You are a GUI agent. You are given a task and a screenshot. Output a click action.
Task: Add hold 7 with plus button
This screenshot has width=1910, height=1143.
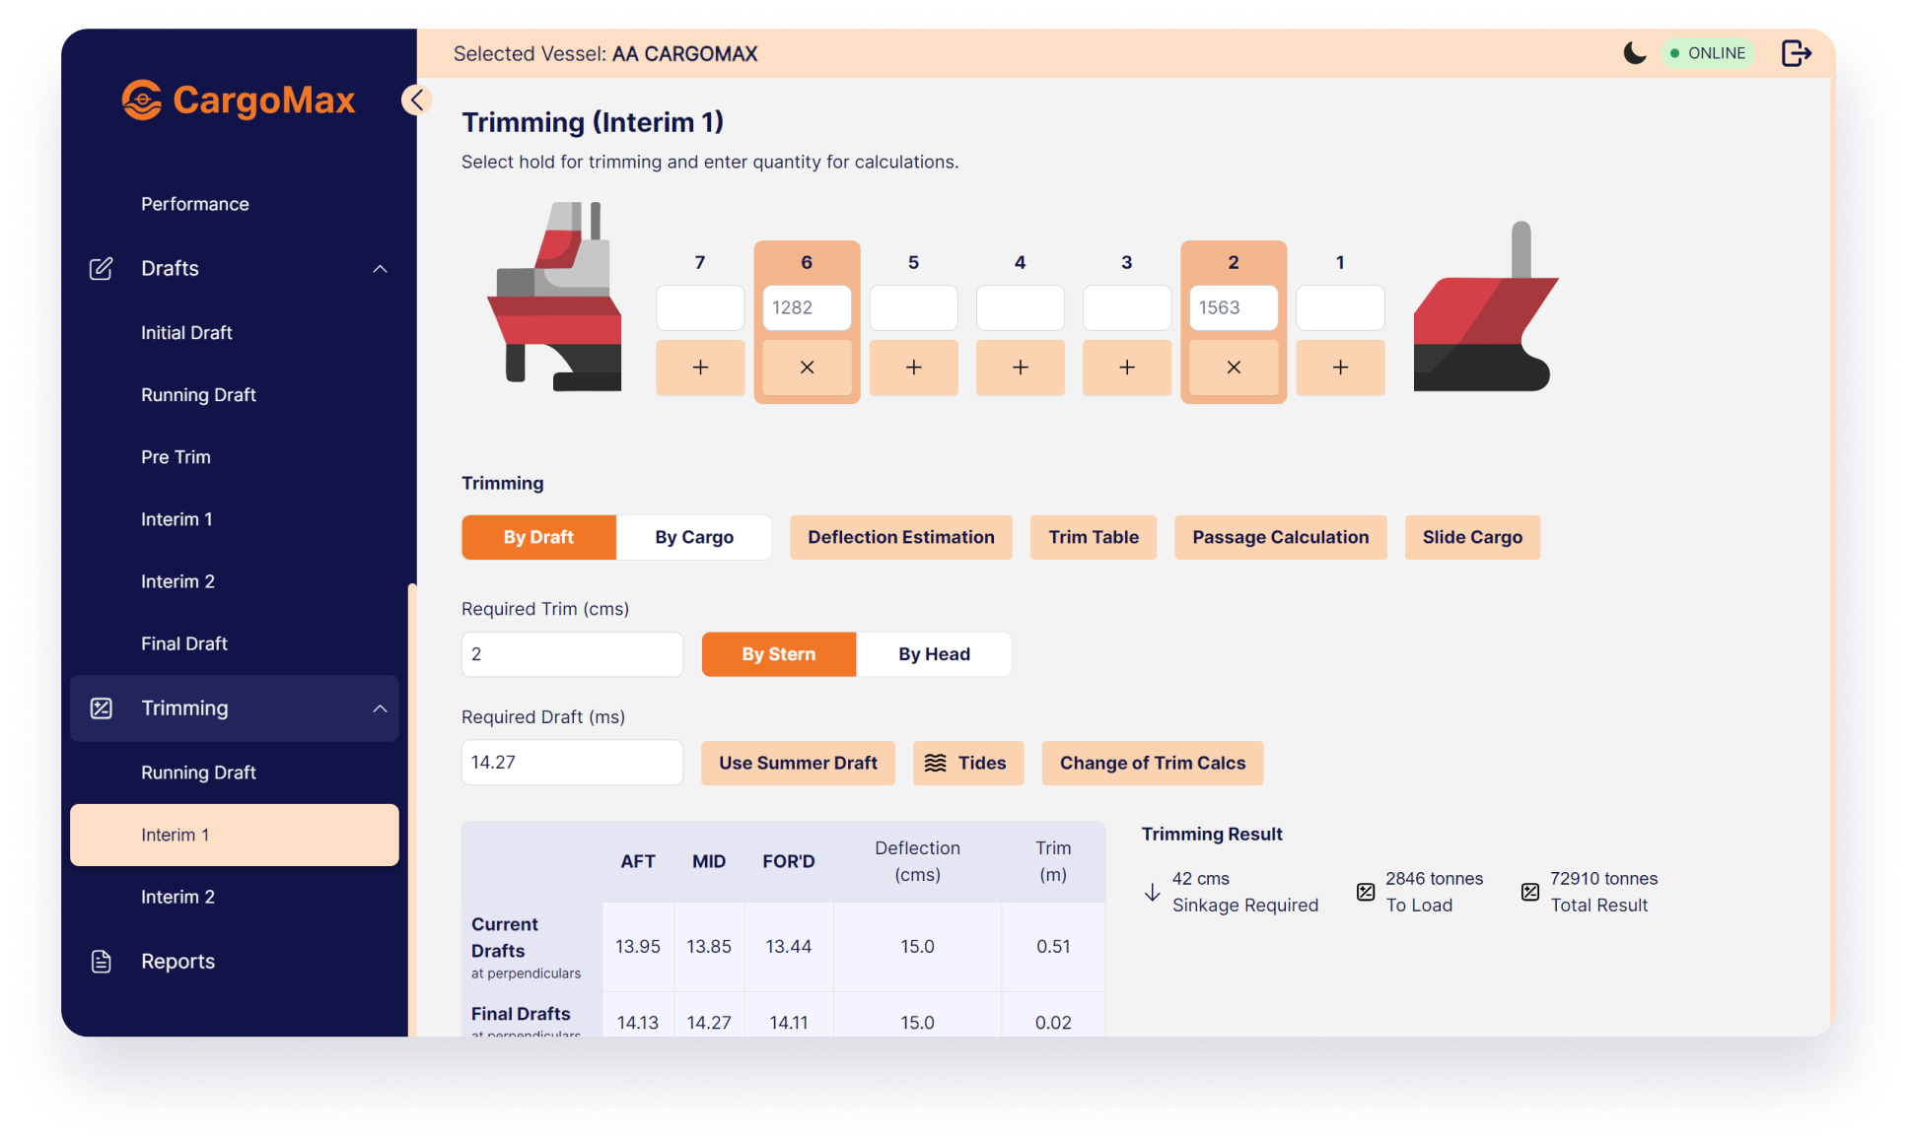click(700, 368)
